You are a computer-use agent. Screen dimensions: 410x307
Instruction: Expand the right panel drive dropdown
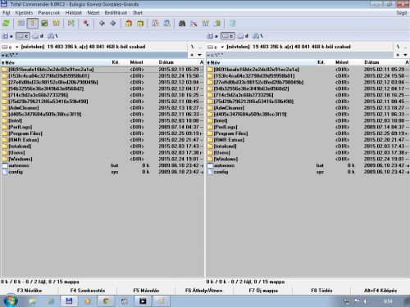pyautogui.click(x=222, y=47)
